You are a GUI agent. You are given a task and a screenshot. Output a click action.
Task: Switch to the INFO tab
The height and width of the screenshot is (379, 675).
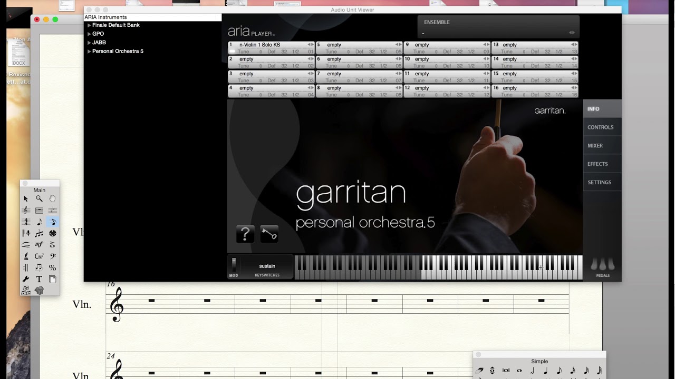[602, 109]
